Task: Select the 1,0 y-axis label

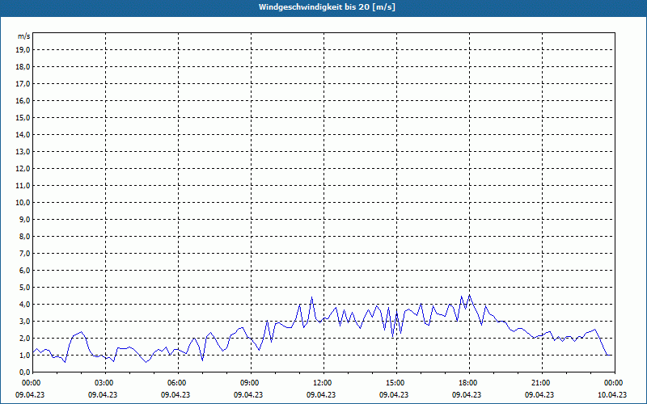Action: tap(25, 355)
